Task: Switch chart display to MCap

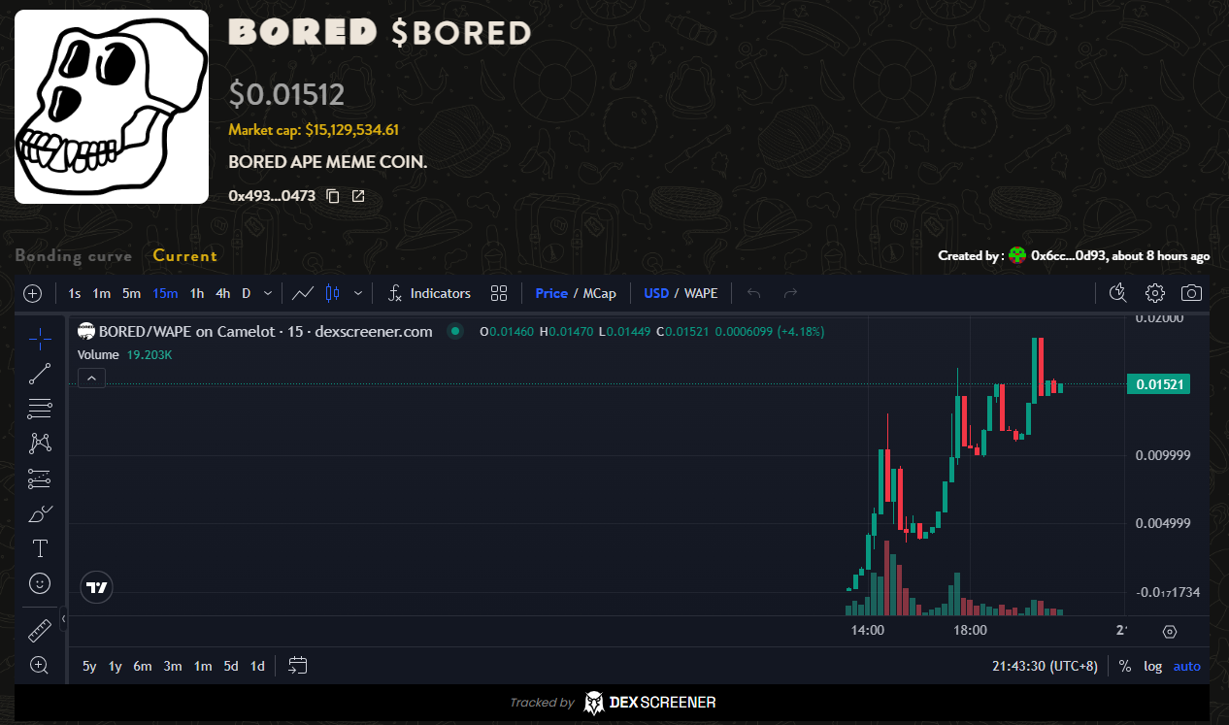Action: (599, 293)
